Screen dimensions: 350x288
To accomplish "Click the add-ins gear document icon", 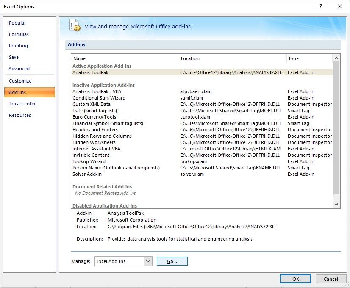I will [75, 25].
